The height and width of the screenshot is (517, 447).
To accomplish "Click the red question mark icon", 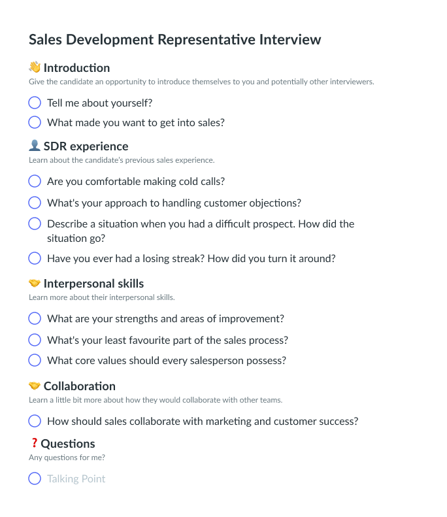I will [x=35, y=443].
